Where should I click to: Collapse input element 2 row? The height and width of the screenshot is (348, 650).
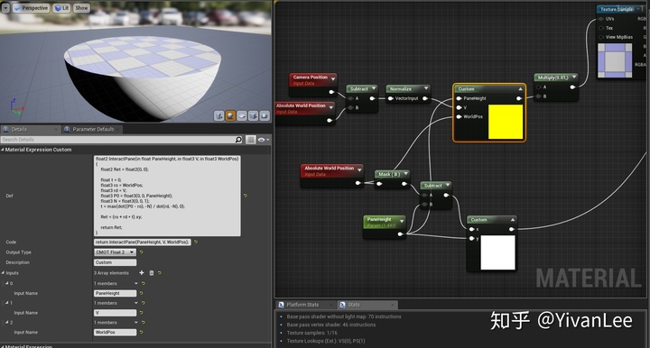tap(6, 323)
